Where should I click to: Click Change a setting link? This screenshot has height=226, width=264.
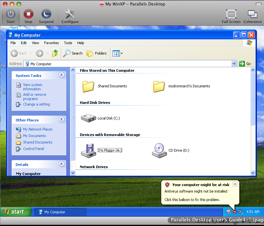pyautogui.click(x=36, y=104)
